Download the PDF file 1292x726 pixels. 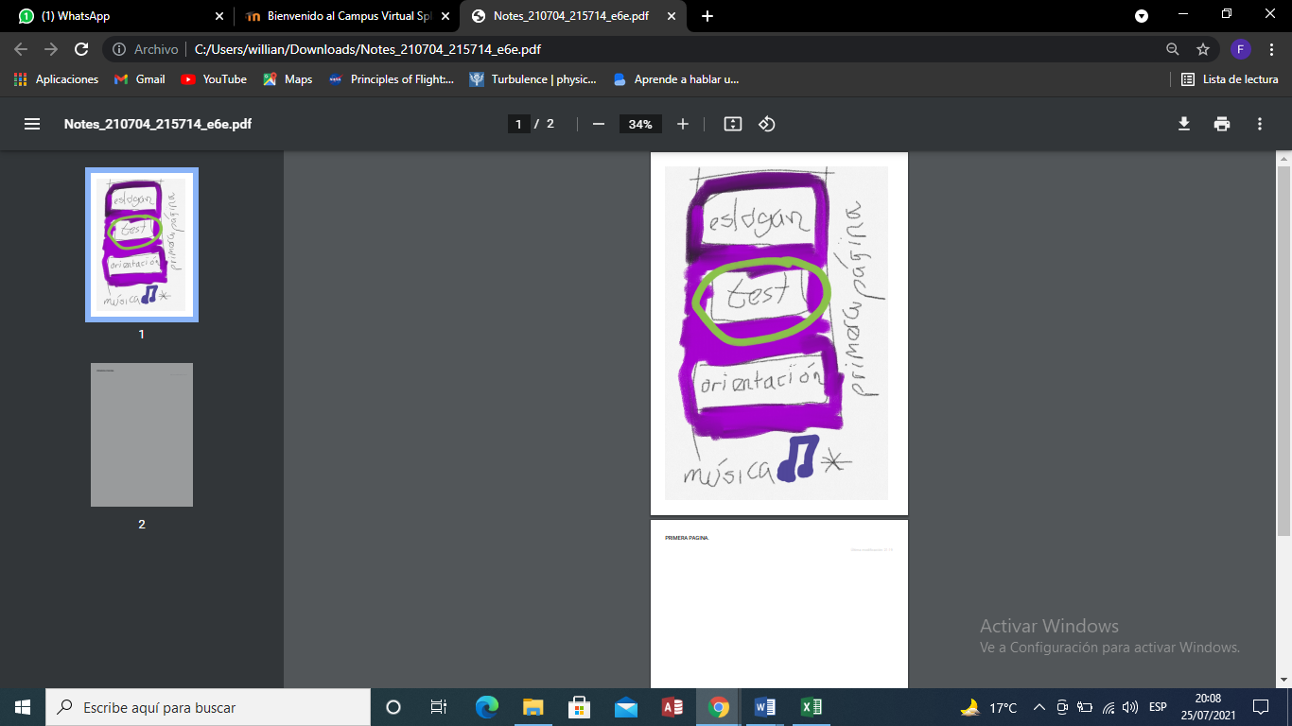(1183, 124)
